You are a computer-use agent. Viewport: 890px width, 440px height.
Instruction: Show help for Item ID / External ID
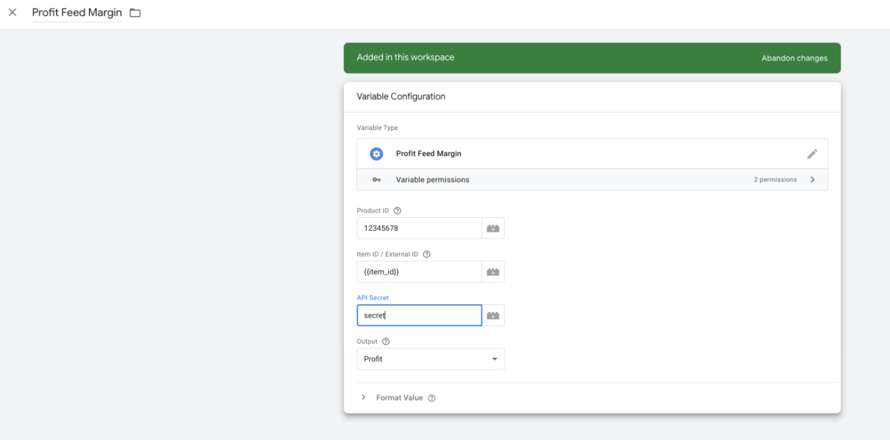tap(427, 254)
